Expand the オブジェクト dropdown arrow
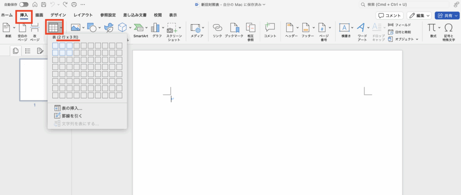Image resolution: width=461 pixels, height=195 pixels. (417, 39)
